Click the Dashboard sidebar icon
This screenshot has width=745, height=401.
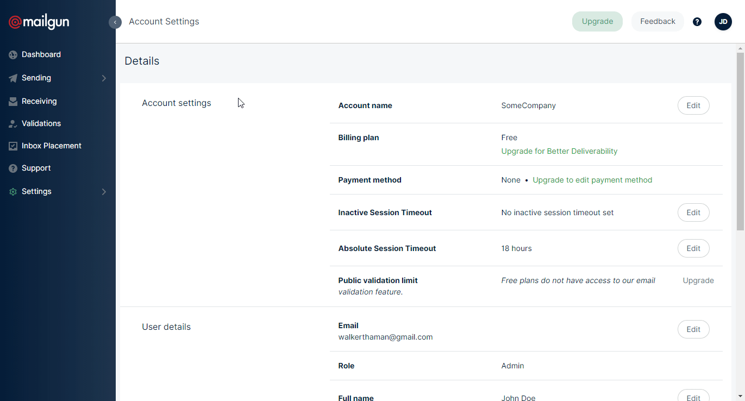click(13, 55)
